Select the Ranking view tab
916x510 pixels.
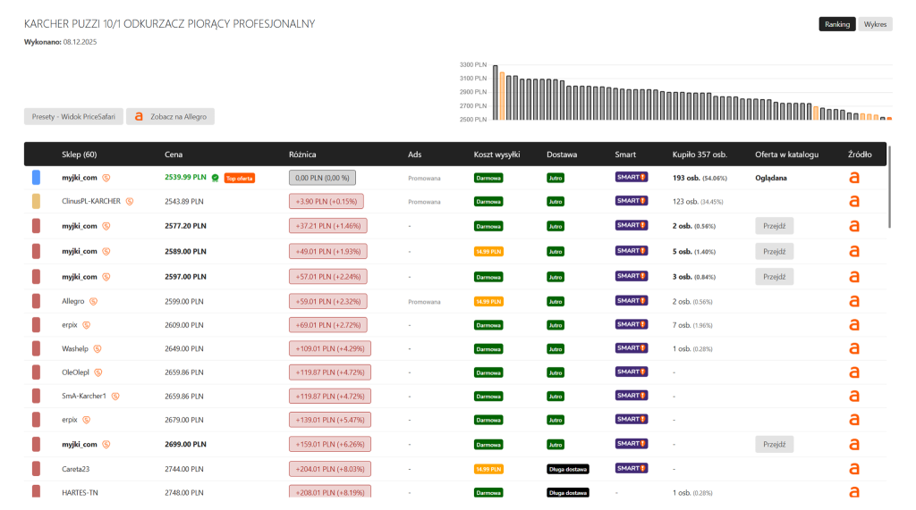click(x=837, y=24)
